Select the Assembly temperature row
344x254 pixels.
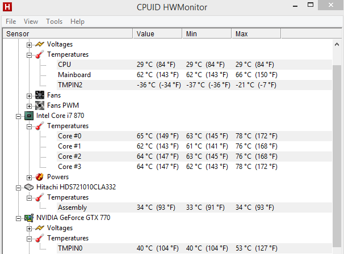click(194, 208)
